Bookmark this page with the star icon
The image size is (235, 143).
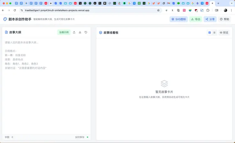(159, 10)
